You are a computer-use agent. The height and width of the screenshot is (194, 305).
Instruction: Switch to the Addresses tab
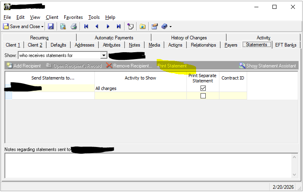84,45
